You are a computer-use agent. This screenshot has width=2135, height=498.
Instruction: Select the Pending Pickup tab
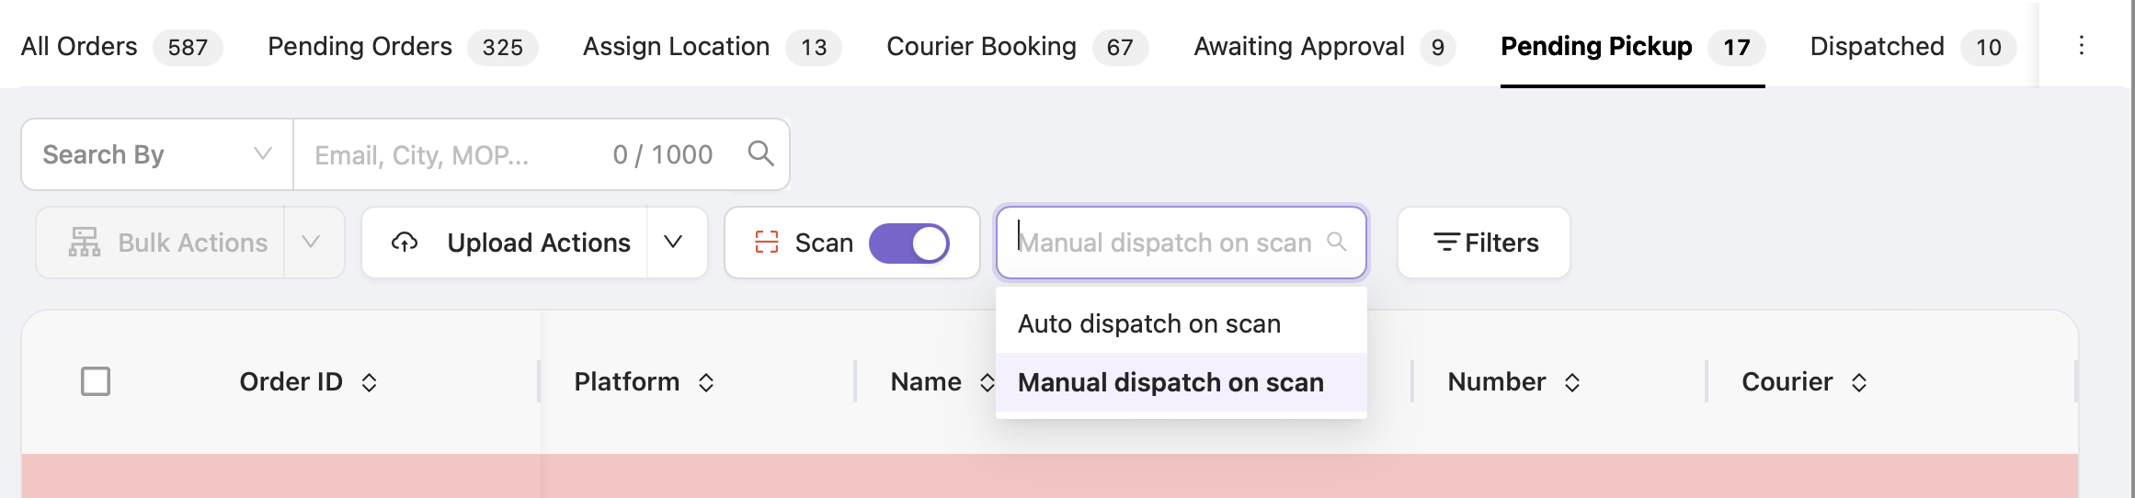(1633, 46)
